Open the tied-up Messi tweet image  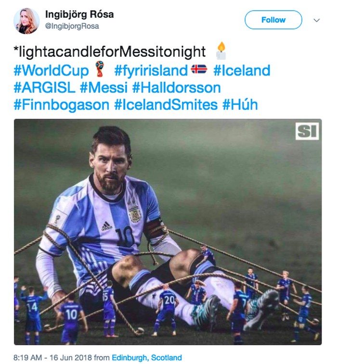point(168,232)
